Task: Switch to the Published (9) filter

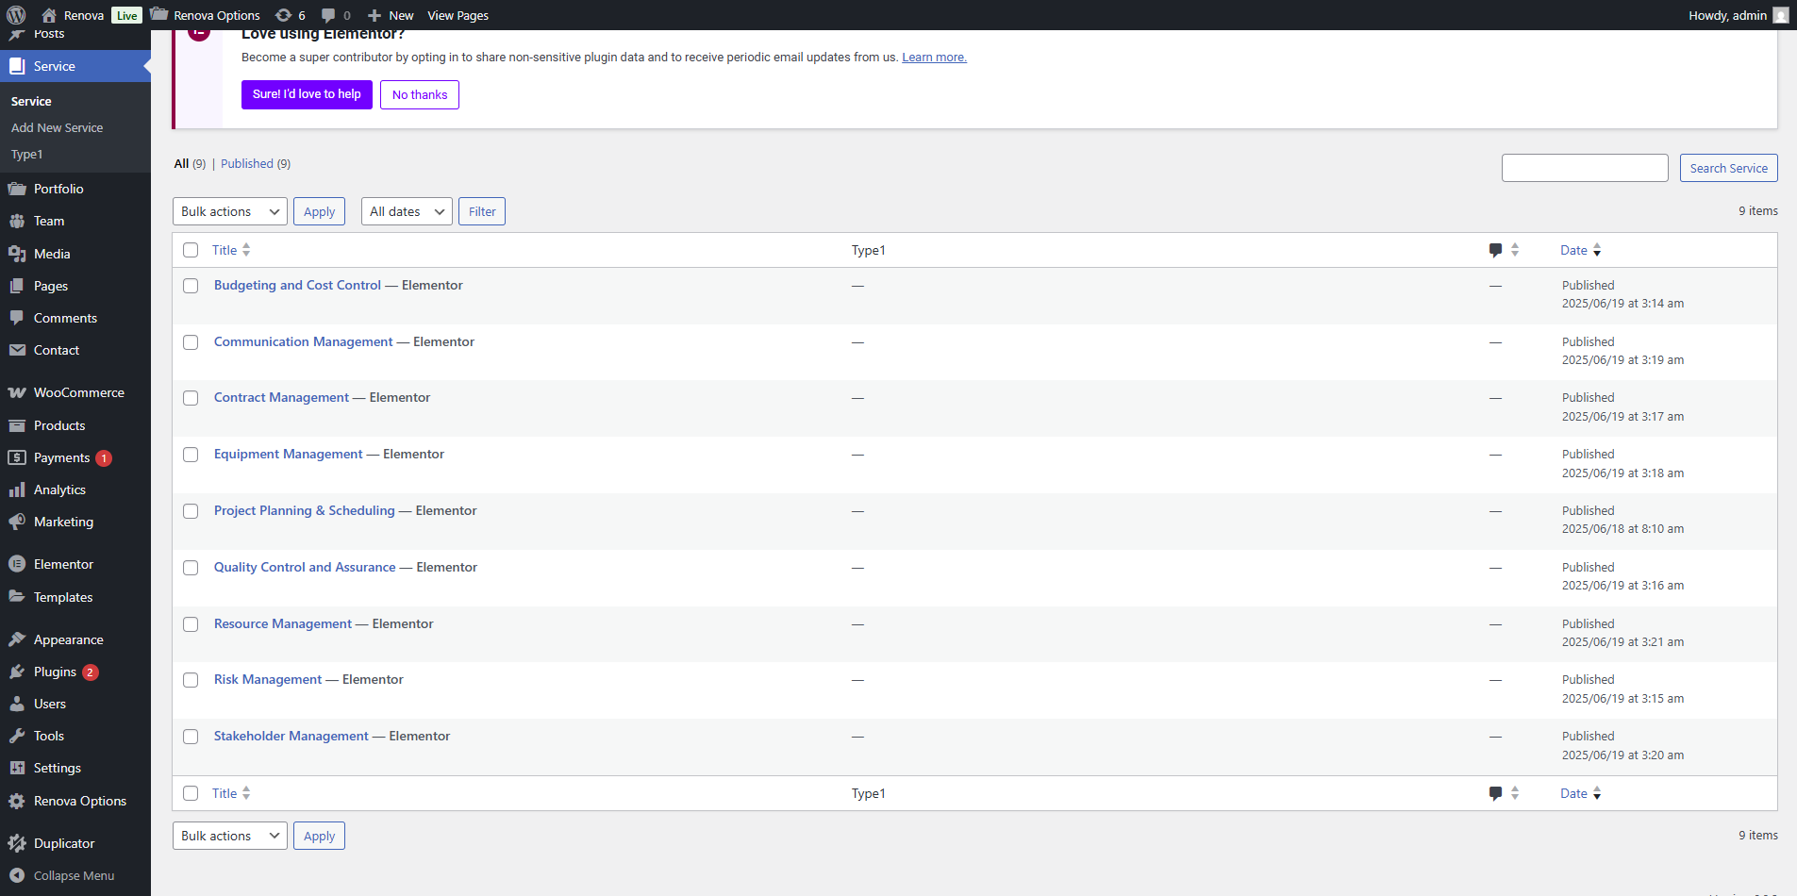Action: pyautogui.click(x=247, y=163)
